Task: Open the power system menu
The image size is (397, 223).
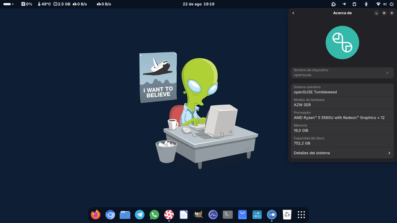Action: (391, 4)
